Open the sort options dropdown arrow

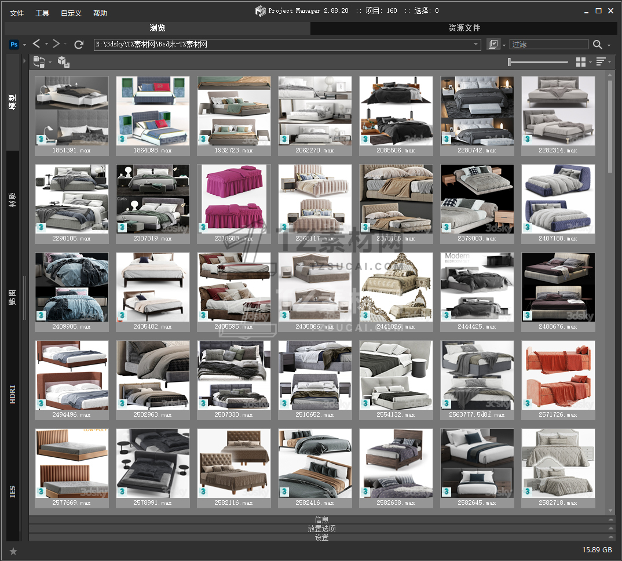609,62
